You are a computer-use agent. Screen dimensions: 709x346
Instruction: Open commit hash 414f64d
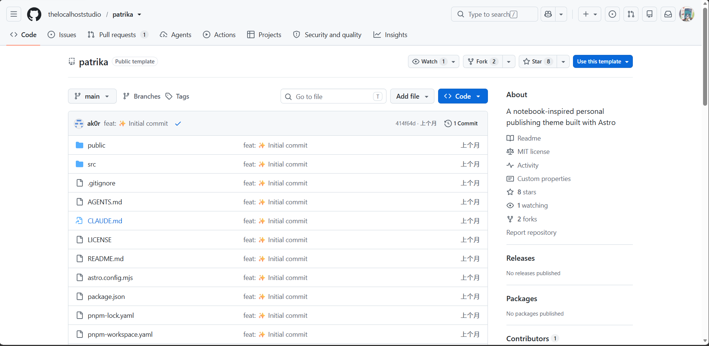[x=405, y=123]
